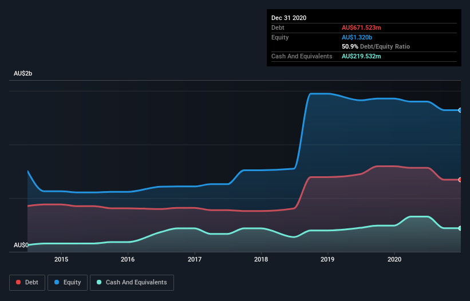Screen dimensions: 470x301
Task: Click the teal Cash And Equivalents legend dot
Action: pyautogui.click(x=99, y=282)
